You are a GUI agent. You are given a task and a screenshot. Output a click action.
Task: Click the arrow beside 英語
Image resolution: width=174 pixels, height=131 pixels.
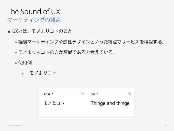(97, 94)
